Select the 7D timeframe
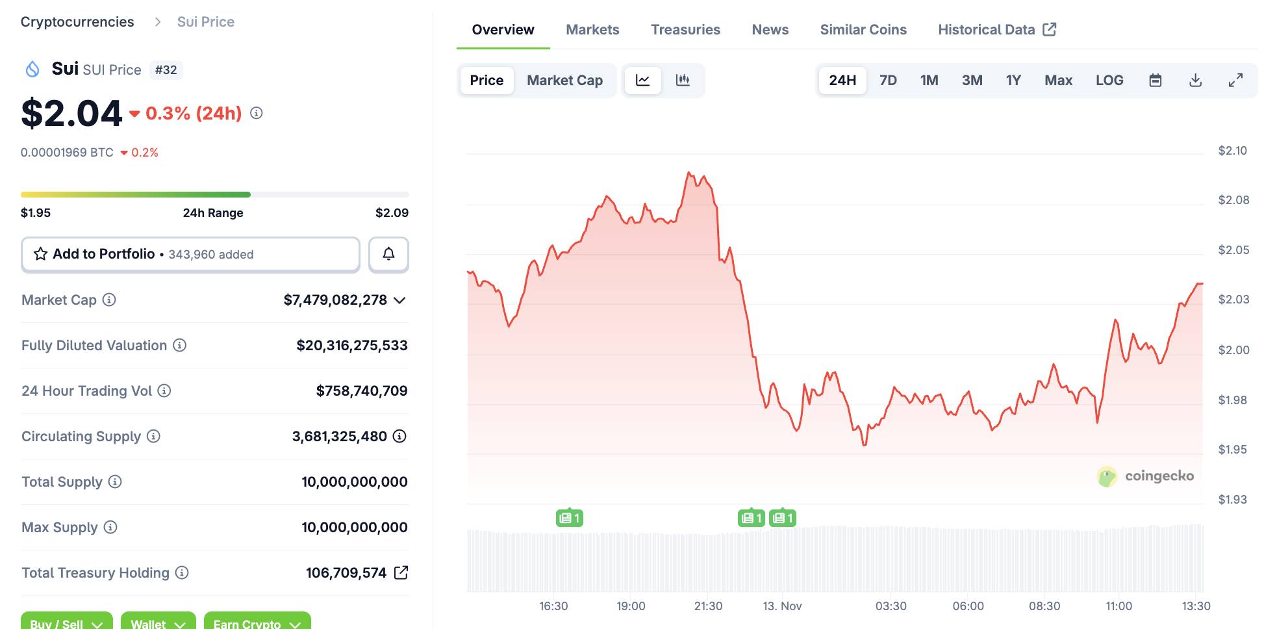1264x629 pixels. (x=887, y=80)
